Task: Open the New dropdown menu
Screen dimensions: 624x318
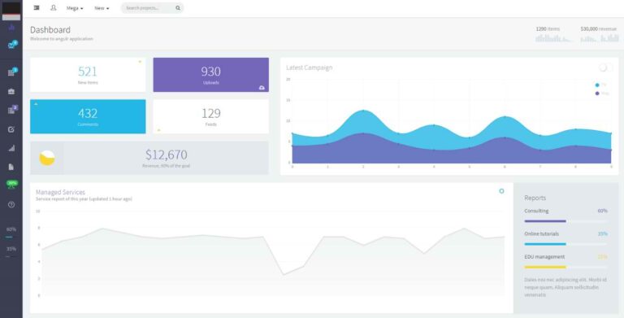Action: click(102, 8)
